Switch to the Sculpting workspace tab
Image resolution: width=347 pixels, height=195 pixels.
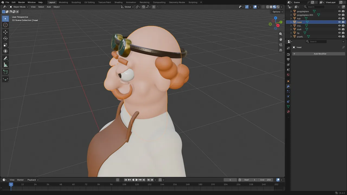(x=76, y=2)
